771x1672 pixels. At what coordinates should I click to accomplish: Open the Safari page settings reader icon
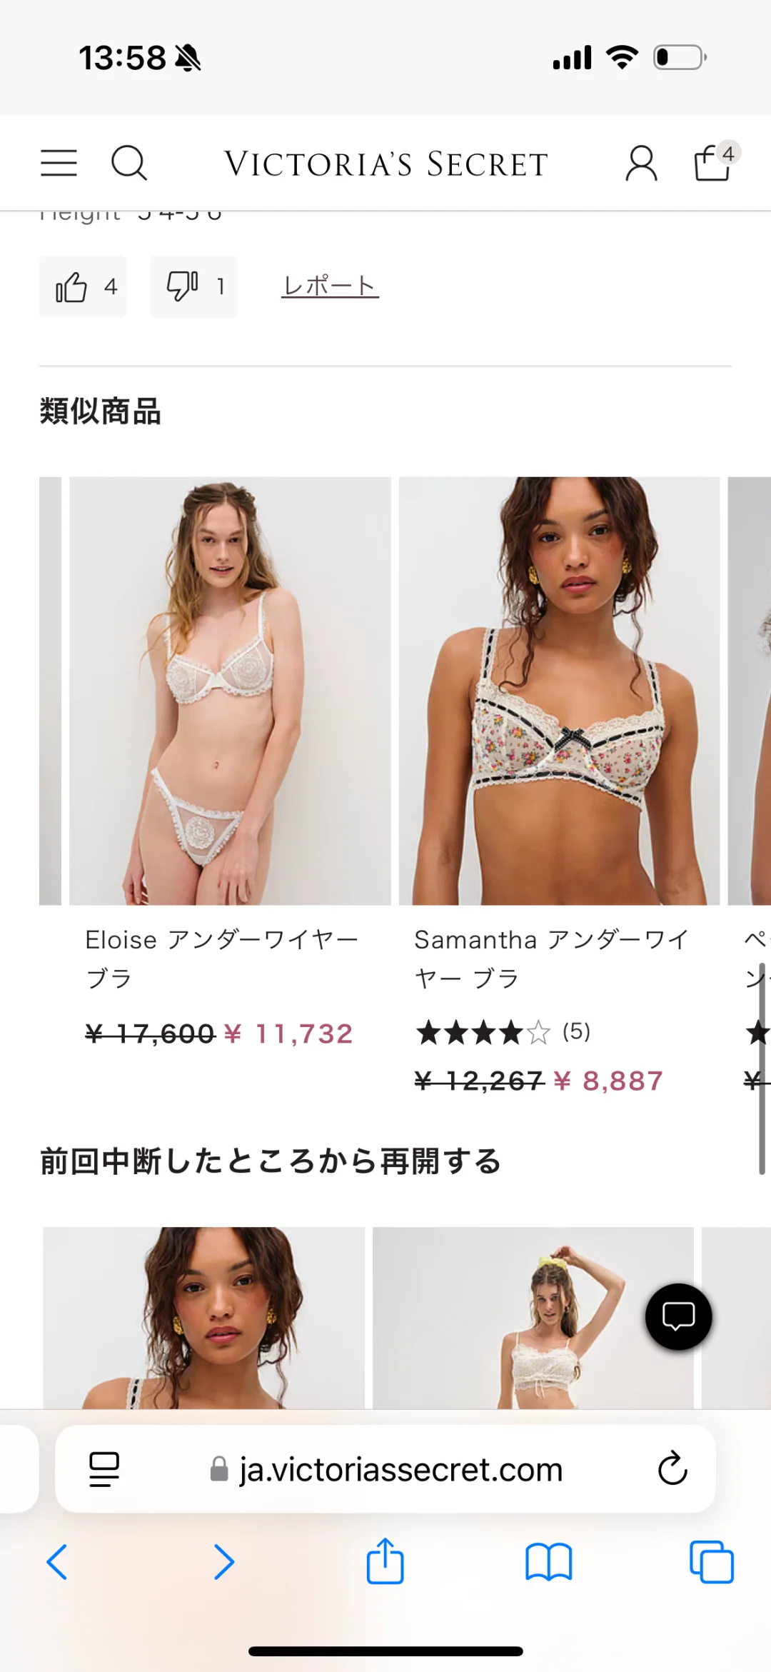click(x=104, y=1469)
